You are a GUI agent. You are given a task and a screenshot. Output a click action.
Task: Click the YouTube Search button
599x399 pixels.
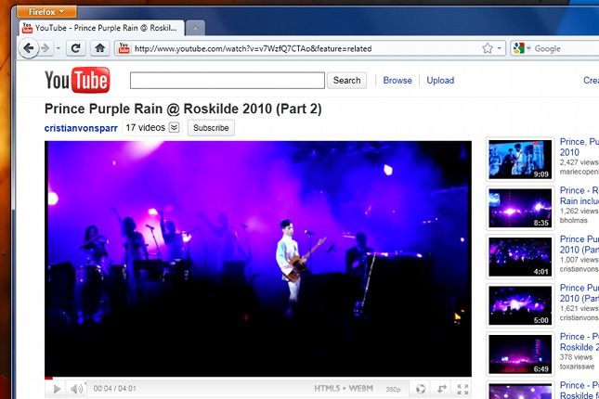[x=346, y=80]
